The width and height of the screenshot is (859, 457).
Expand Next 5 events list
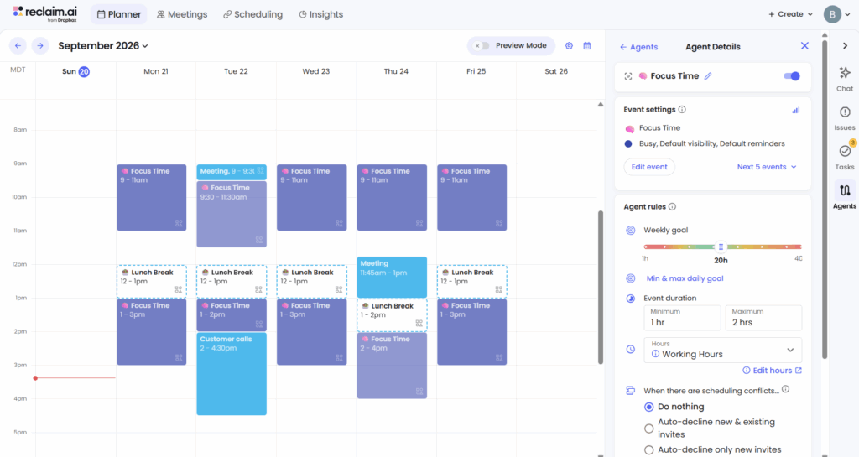point(767,167)
